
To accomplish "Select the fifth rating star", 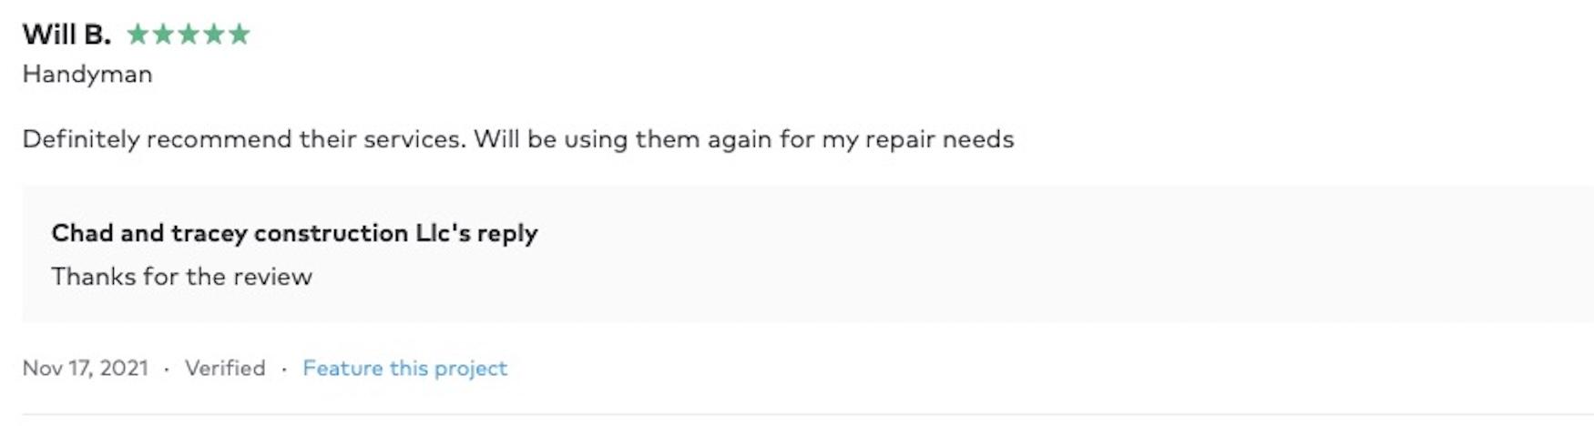I will tap(240, 35).
